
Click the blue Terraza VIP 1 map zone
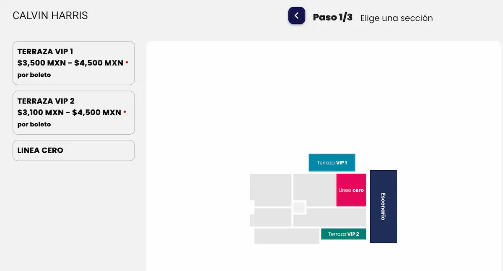332,163
